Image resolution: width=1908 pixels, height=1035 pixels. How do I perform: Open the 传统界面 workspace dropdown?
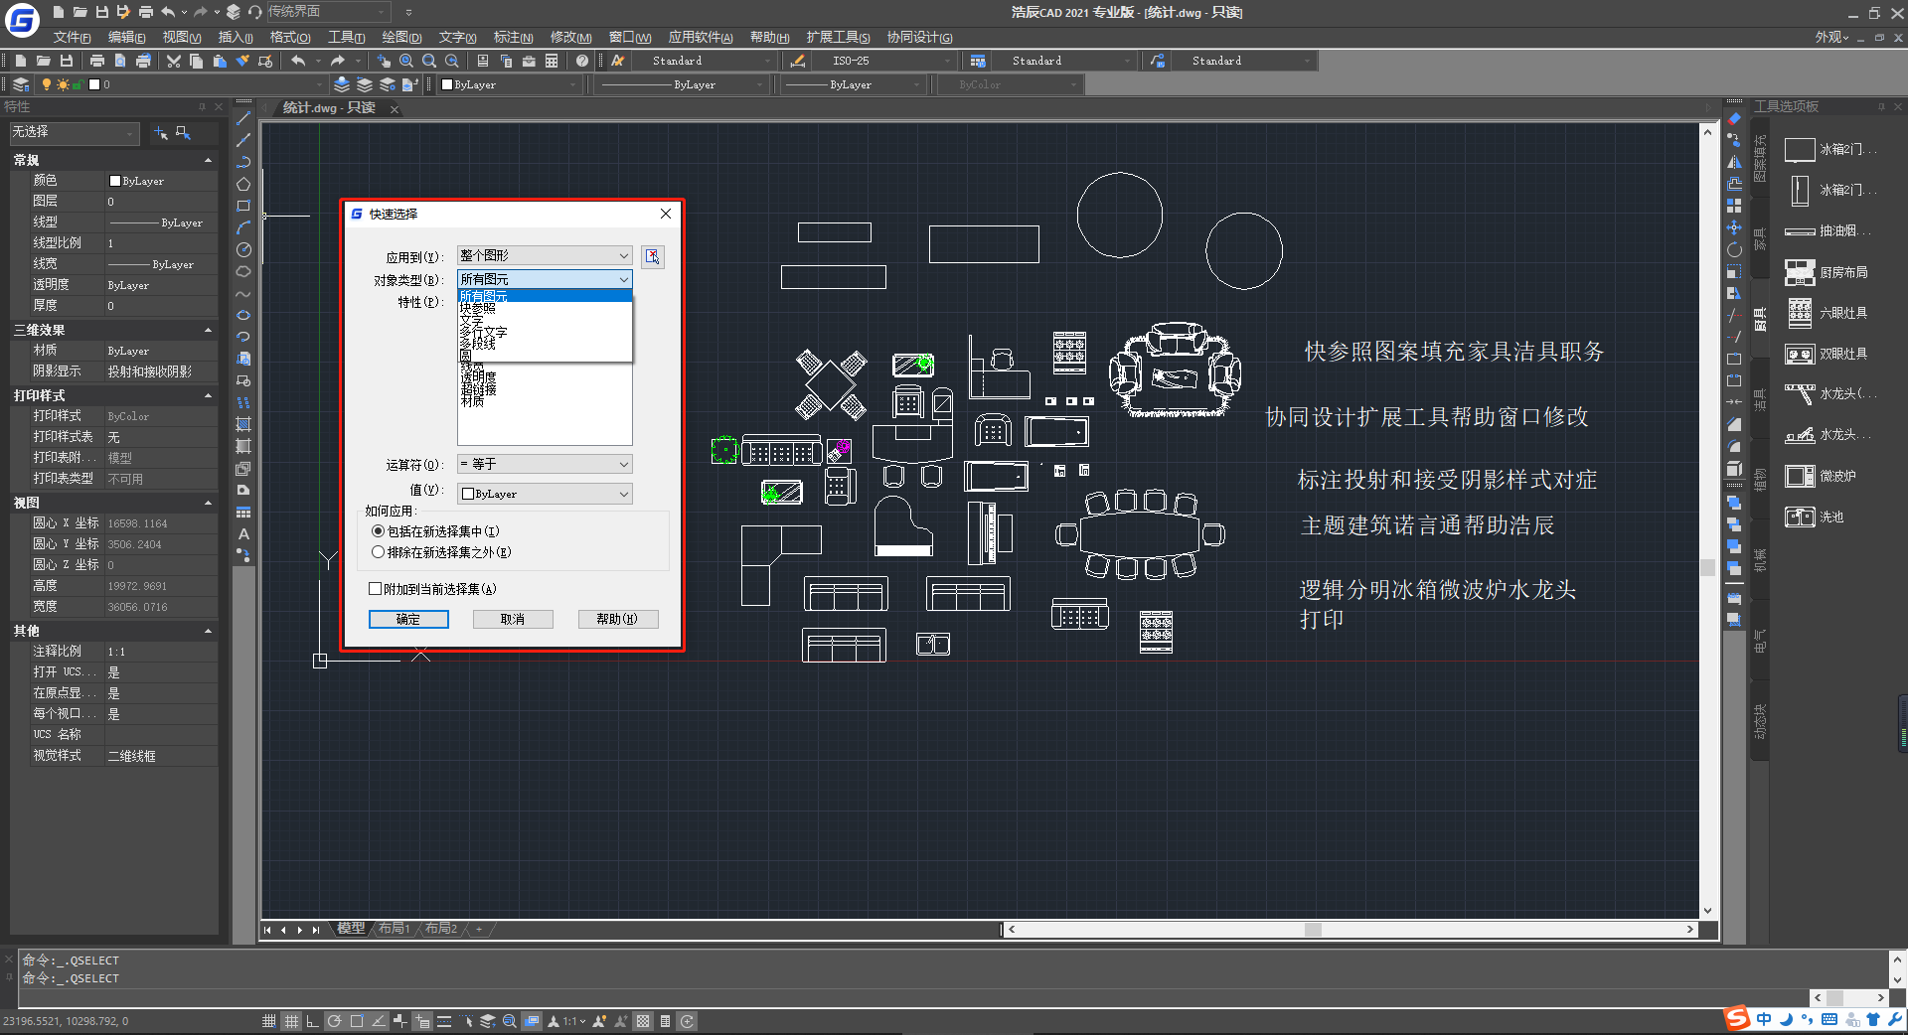click(327, 12)
